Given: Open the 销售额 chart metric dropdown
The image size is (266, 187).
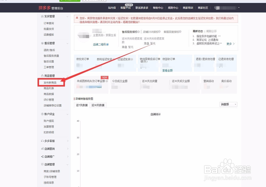Looking at the screenshot, I should (228, 105).
